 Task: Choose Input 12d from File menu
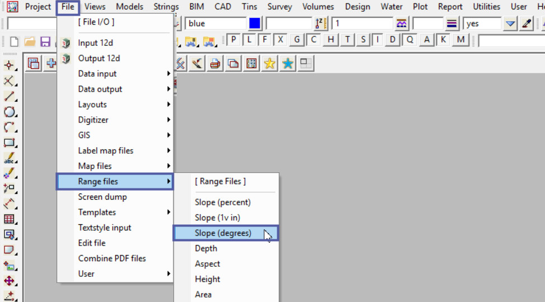115,43
